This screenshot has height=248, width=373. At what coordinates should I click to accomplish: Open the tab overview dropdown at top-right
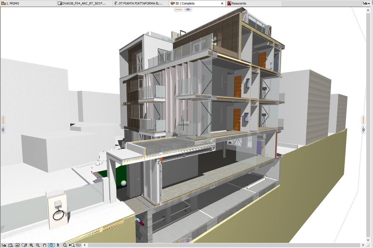(x=367, y=3)
